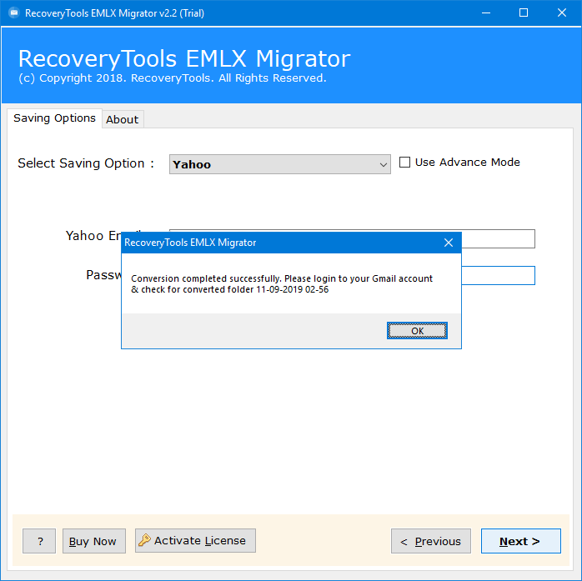This screenshot has height=581, width=582.
Task: Open help with the question mark button
Action: click(39, 541)
